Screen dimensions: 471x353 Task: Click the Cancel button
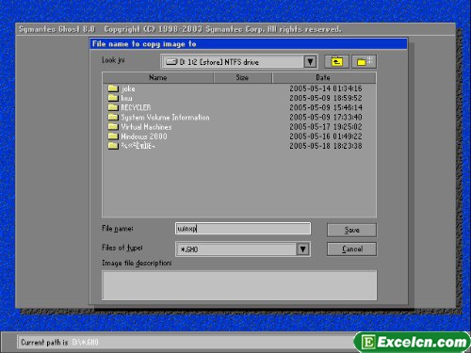point(351,249)
